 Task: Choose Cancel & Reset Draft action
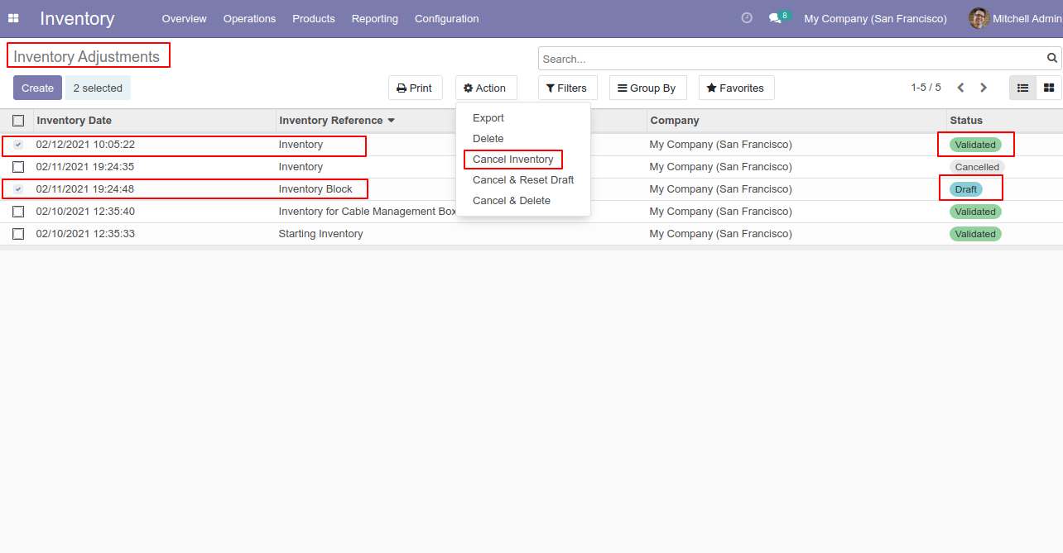523,180
